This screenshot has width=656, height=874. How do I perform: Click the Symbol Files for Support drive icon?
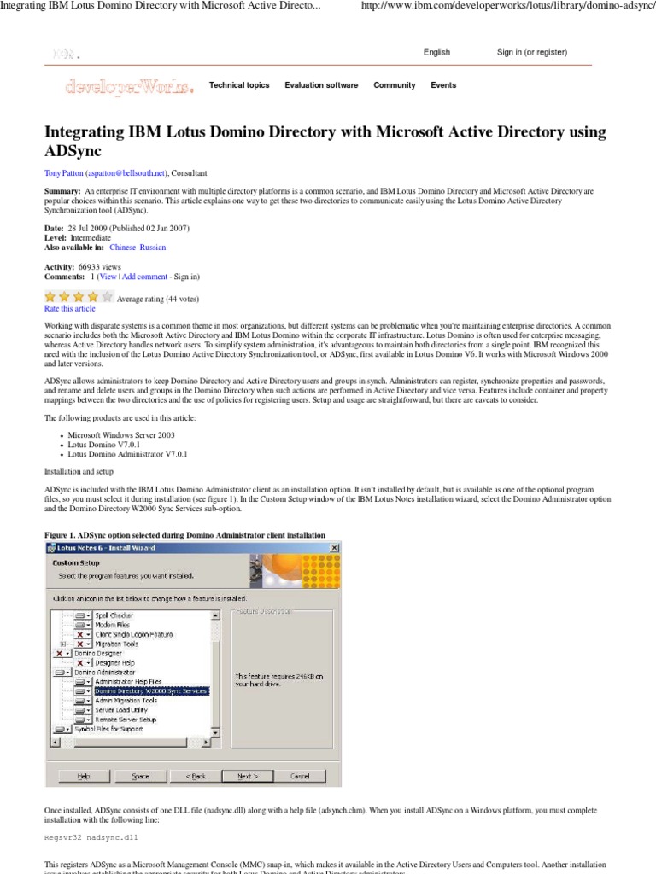click(x=62, y=729)
